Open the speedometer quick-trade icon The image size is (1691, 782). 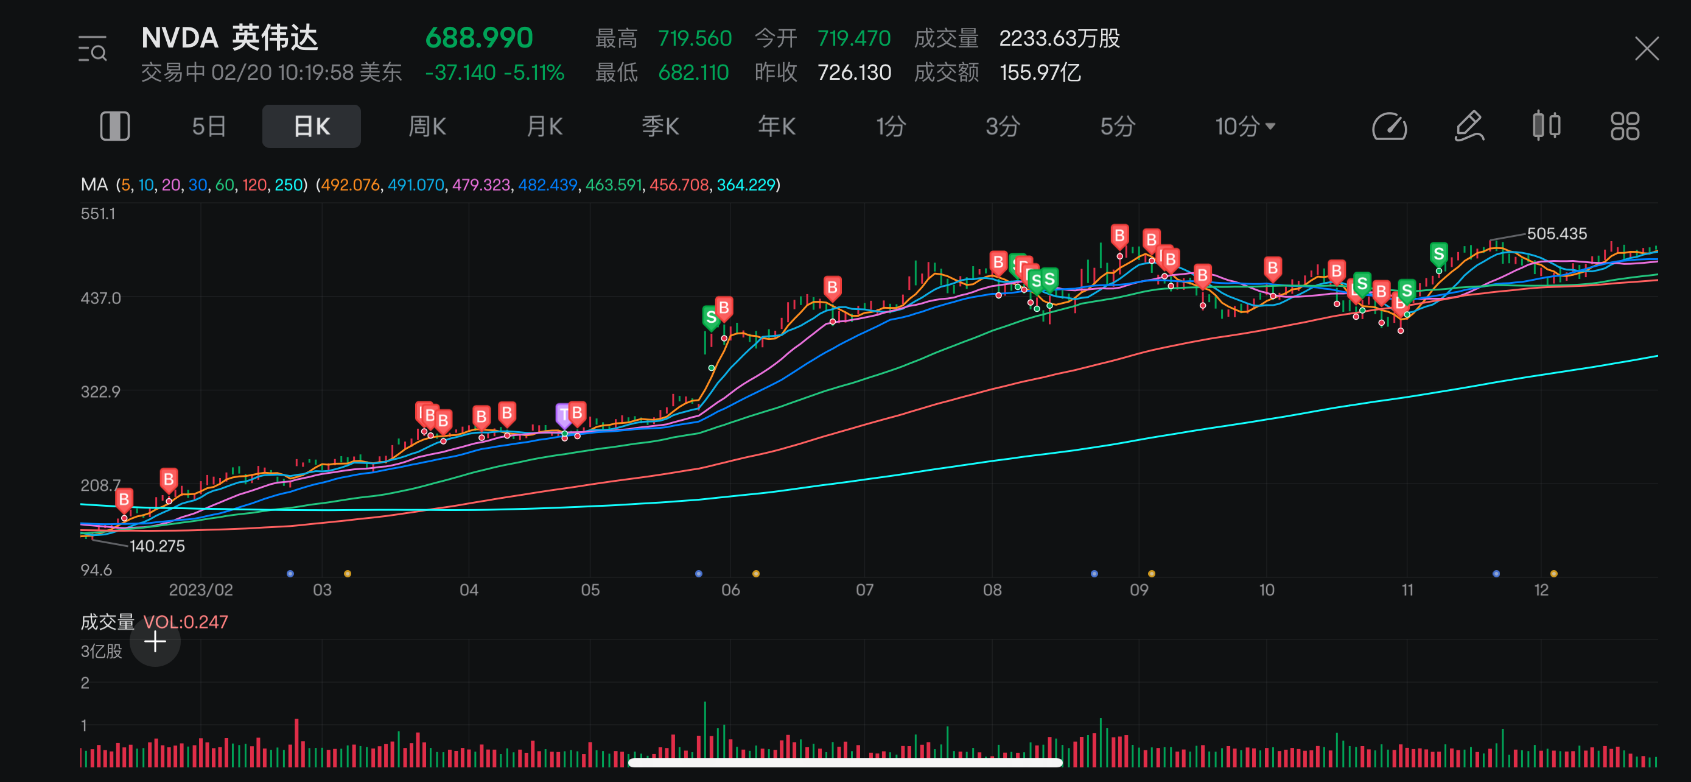(1389, 126)
